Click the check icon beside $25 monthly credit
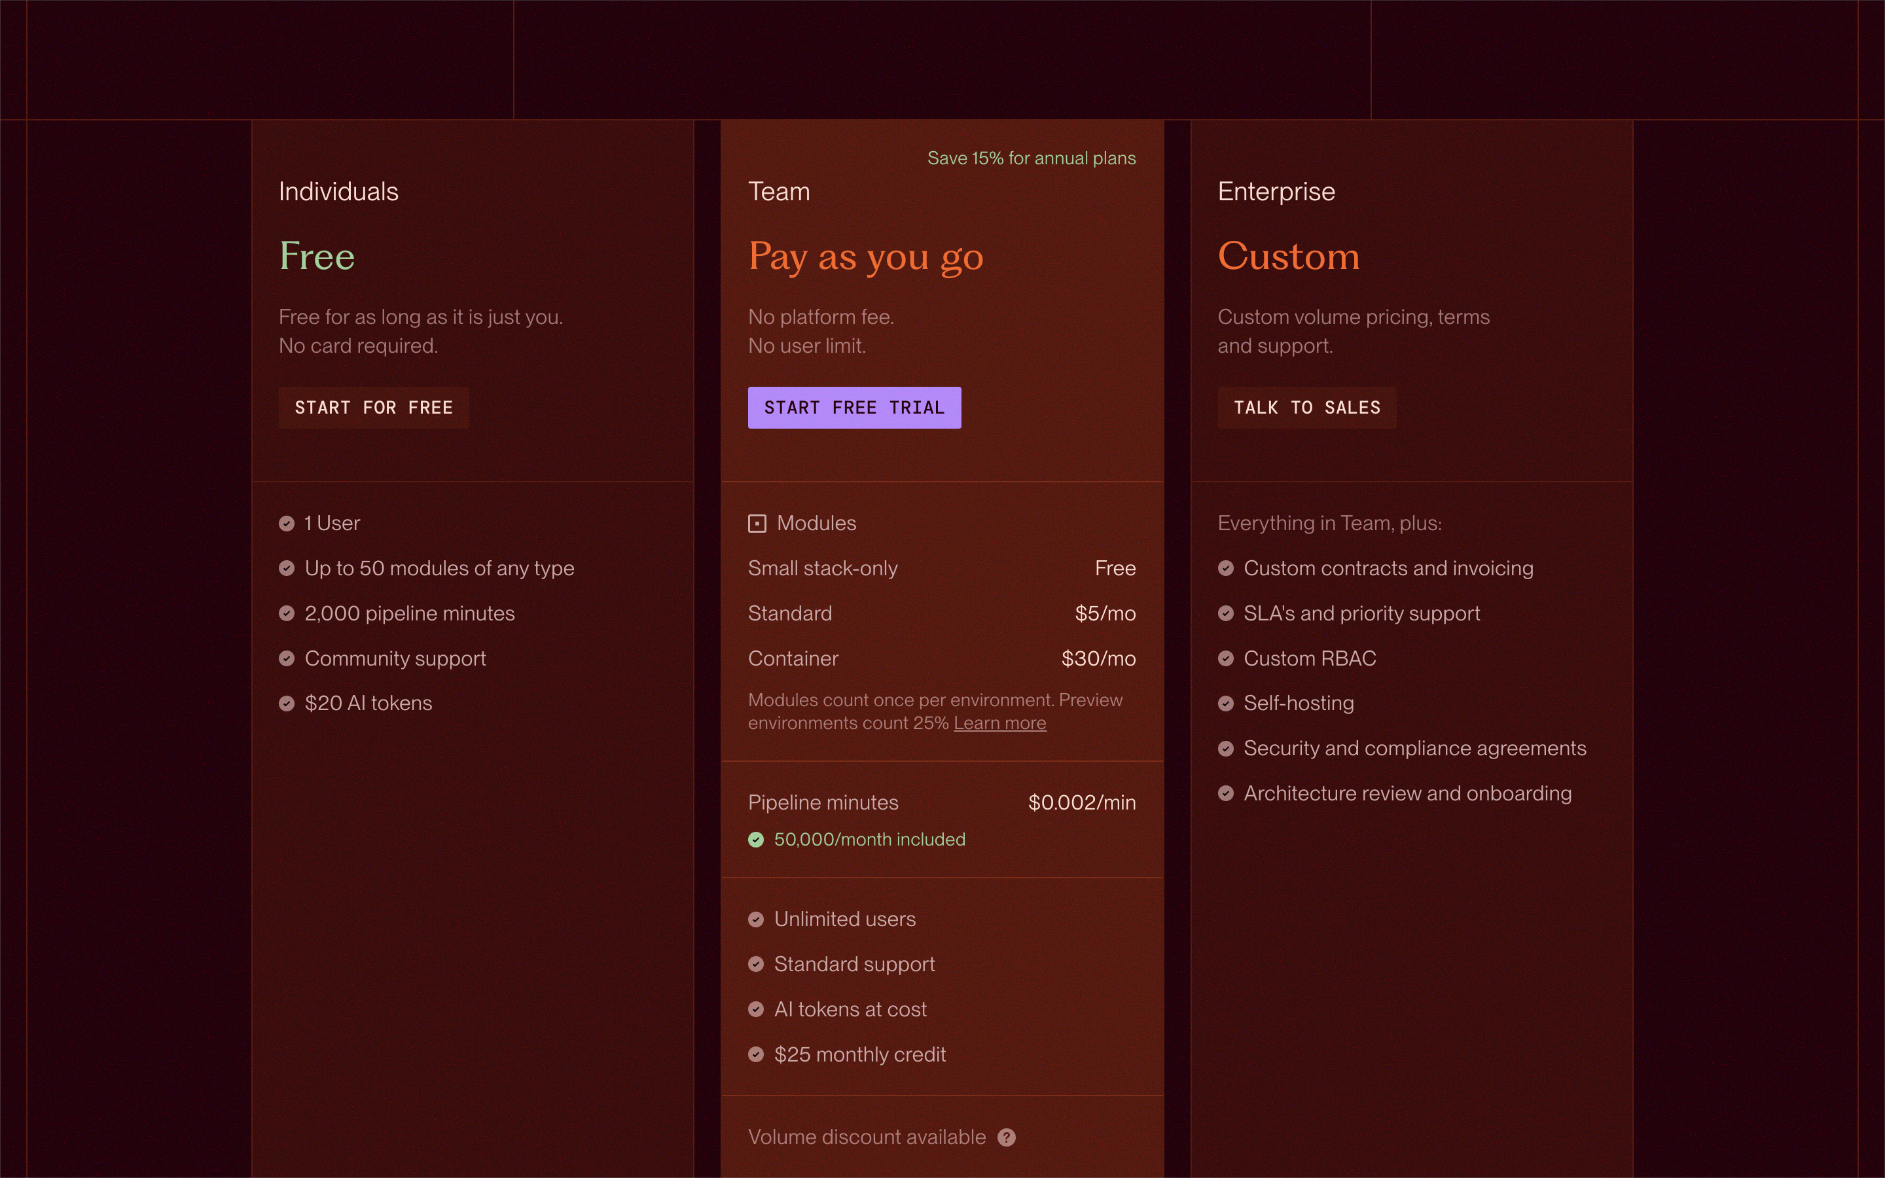The height and width of the screenshot is (1178, 1885). (x=755, y=1054)
